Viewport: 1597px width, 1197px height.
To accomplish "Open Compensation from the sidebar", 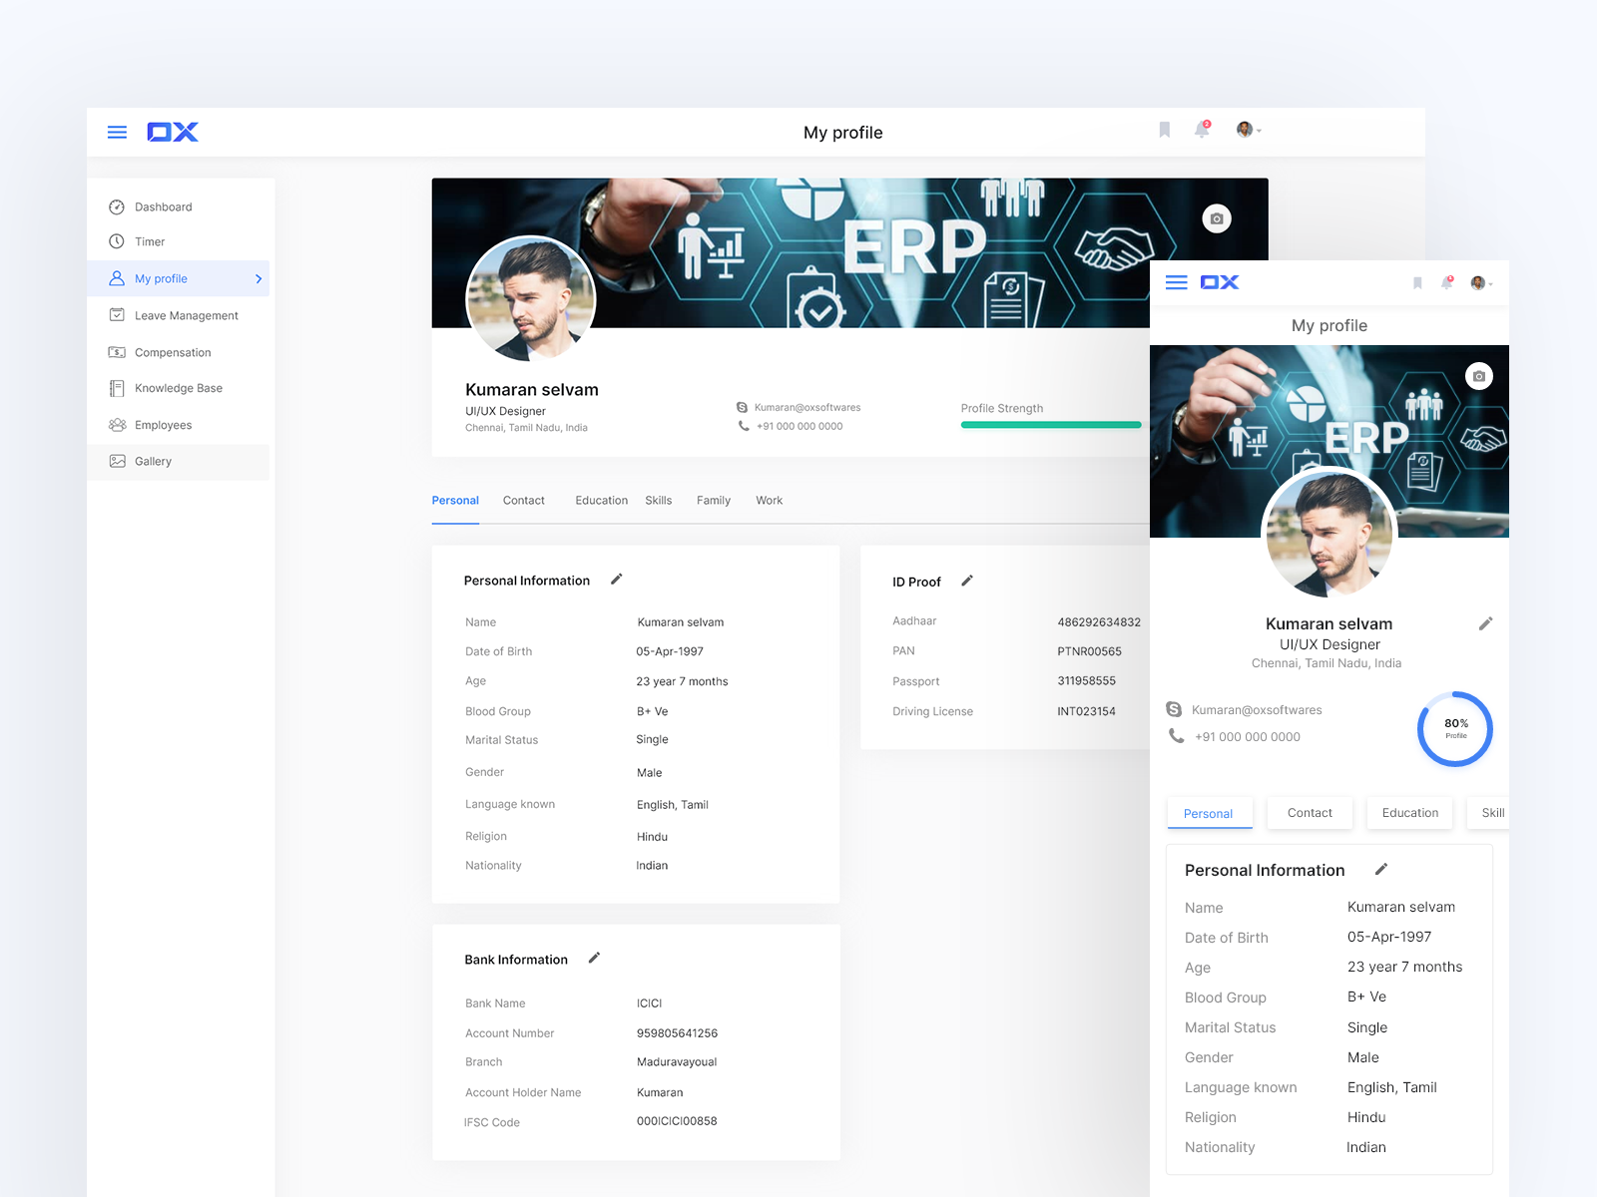I will 179,352.
